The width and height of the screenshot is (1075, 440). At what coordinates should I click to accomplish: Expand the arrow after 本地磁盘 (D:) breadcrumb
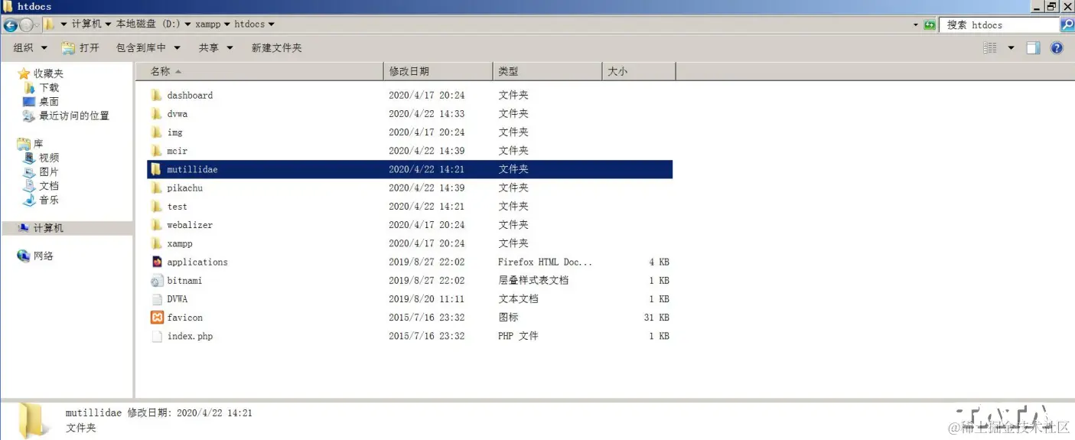pyautogui.click(x=187, y=24)
